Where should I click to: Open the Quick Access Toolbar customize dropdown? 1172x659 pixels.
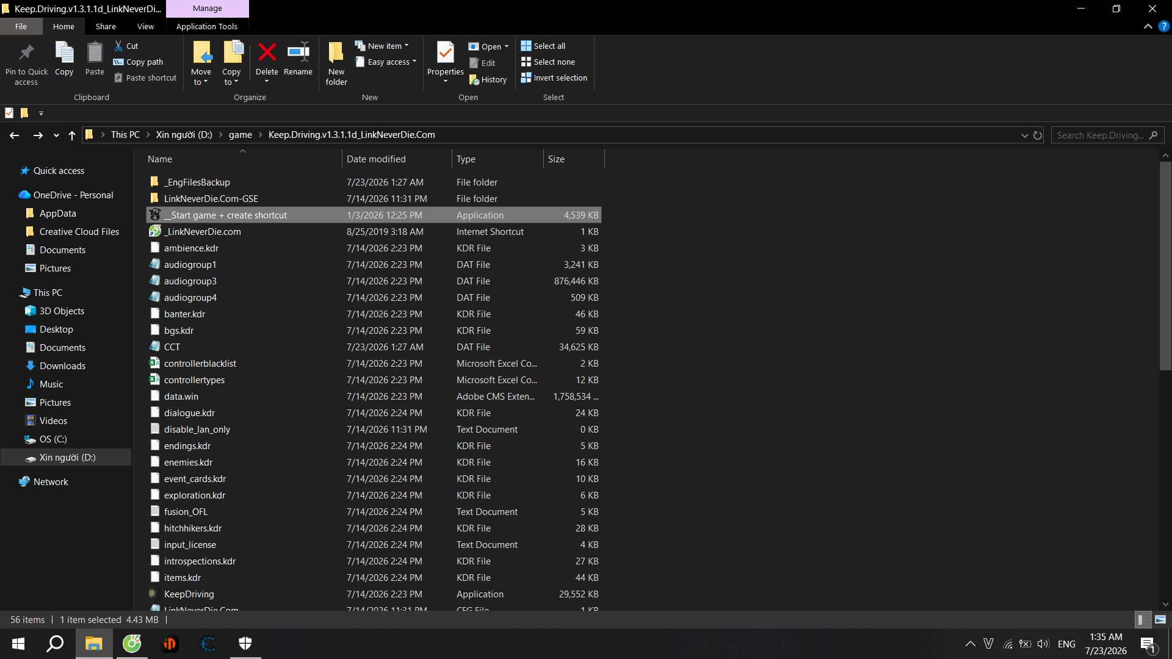pyautogui.click(x=41, y=113)
